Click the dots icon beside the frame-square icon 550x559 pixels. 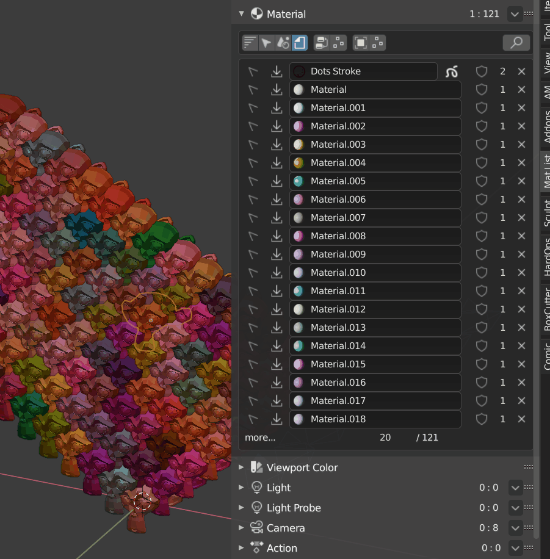pyautogui.click(x=377, y=43)
